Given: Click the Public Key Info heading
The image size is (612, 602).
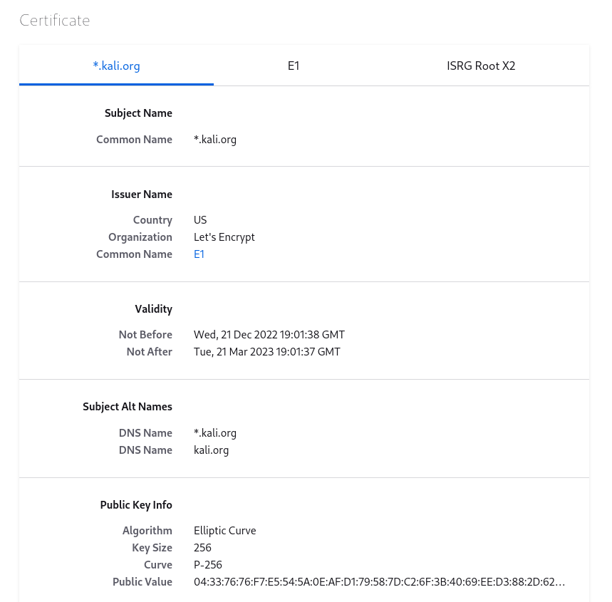Looking at the screenshot, I should [x=136, y=504].
